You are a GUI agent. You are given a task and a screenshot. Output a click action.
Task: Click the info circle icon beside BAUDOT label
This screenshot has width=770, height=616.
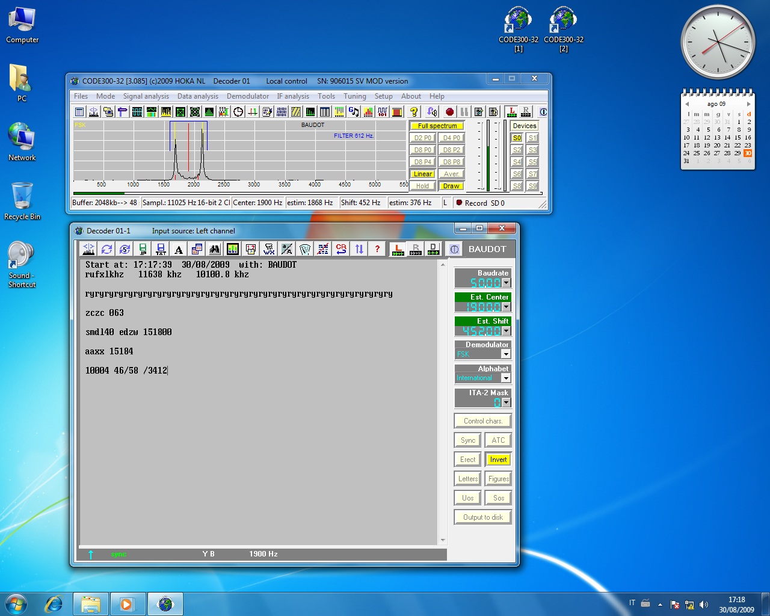[454, 249]
